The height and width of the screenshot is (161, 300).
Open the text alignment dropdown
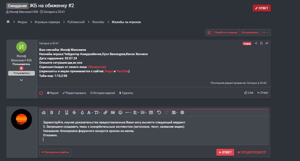pyautogui.click(x=136, y=113)
